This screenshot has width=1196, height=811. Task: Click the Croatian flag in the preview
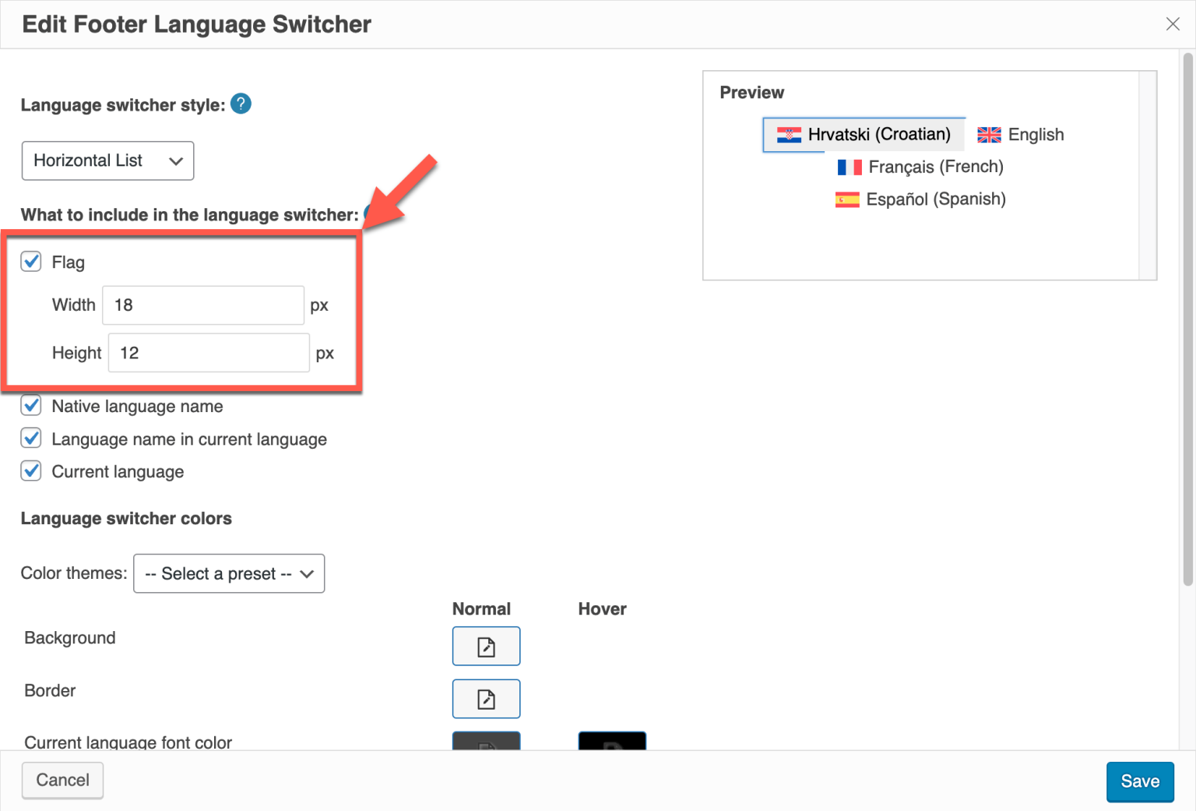(790, 134)
